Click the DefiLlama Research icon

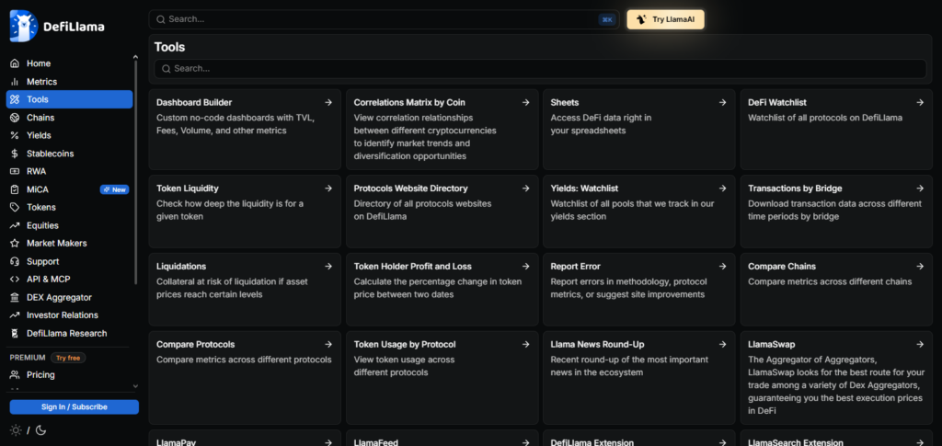[x=15, y=333]
